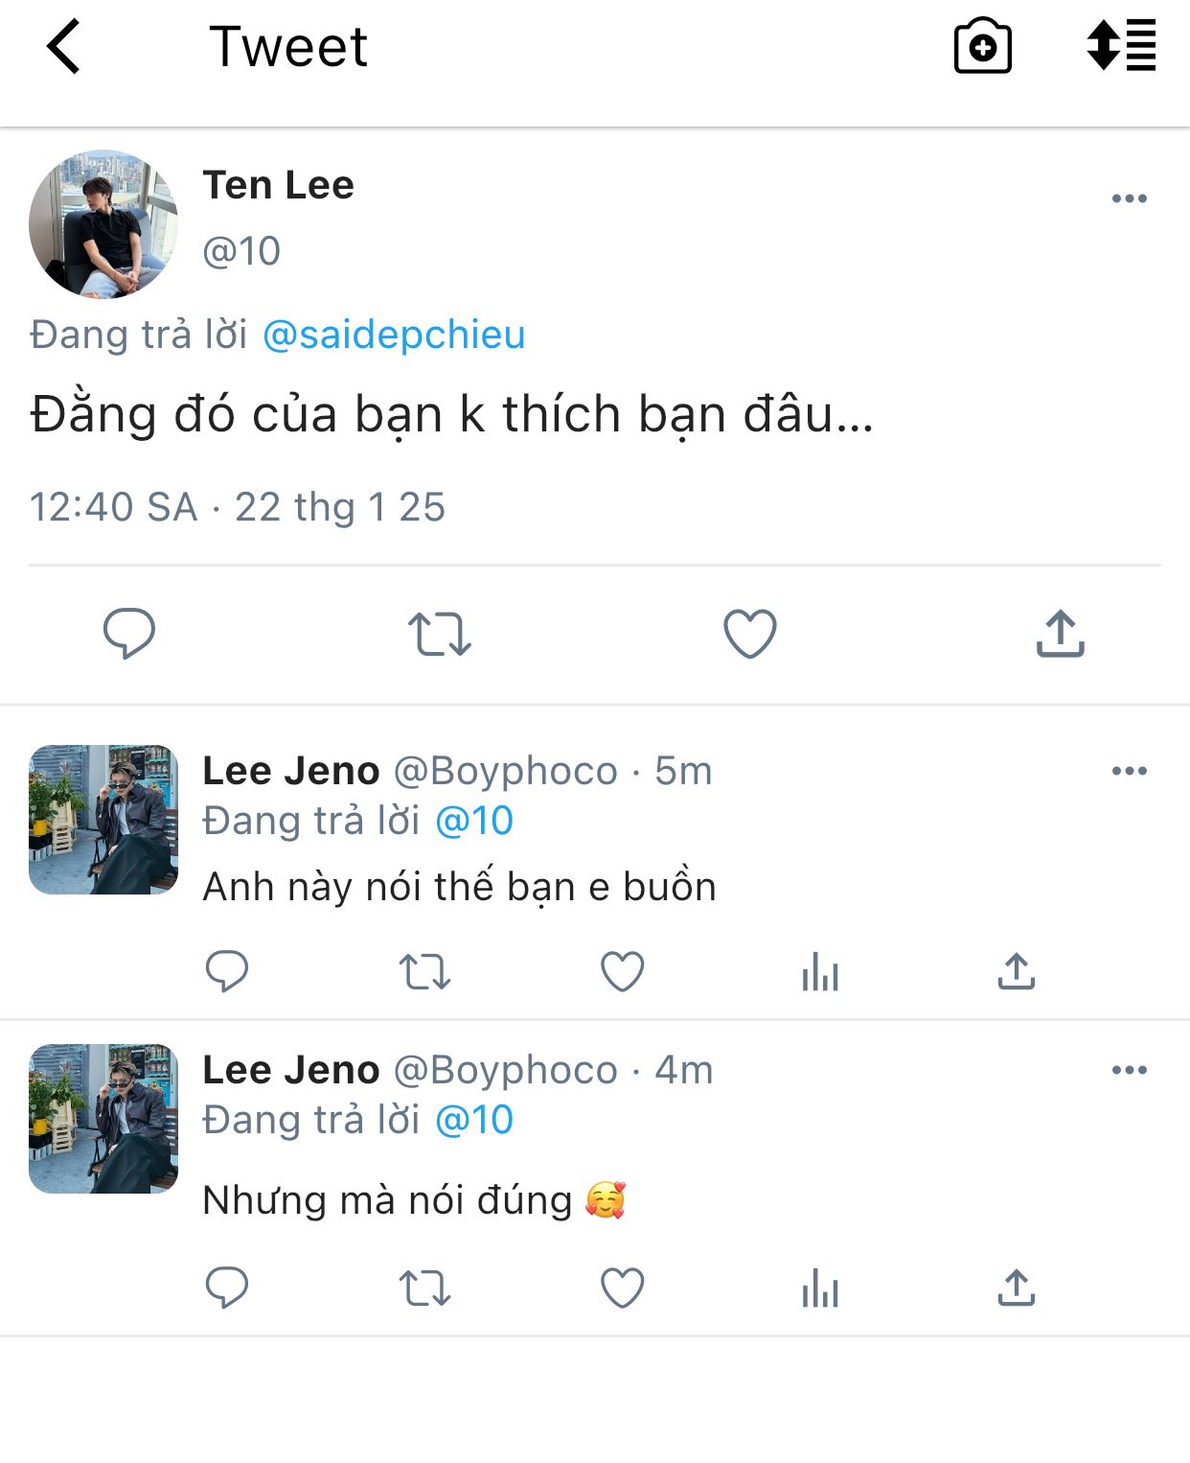Viewport: 1190px width, 1463px height.
Task: Tap the back arrow in the header
Action: pyautogui.click(x=64, y=47)
